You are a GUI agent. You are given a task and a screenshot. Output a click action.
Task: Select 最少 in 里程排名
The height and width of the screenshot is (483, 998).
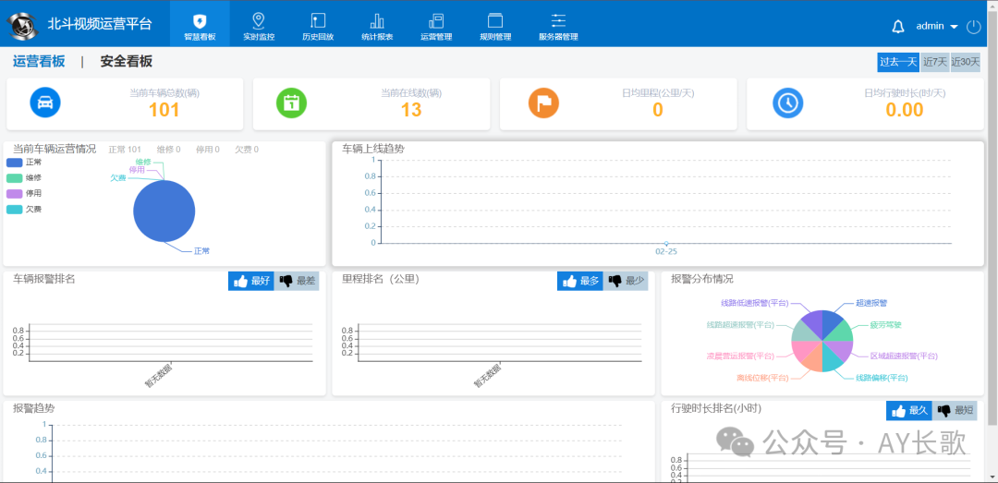626,281
